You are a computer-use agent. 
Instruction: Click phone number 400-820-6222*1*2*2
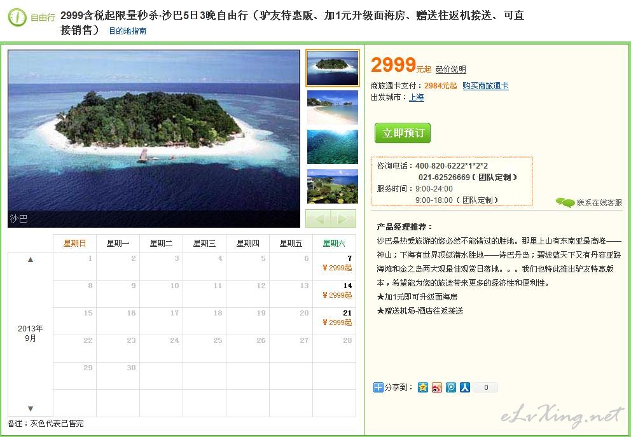[x=452, y=166]
